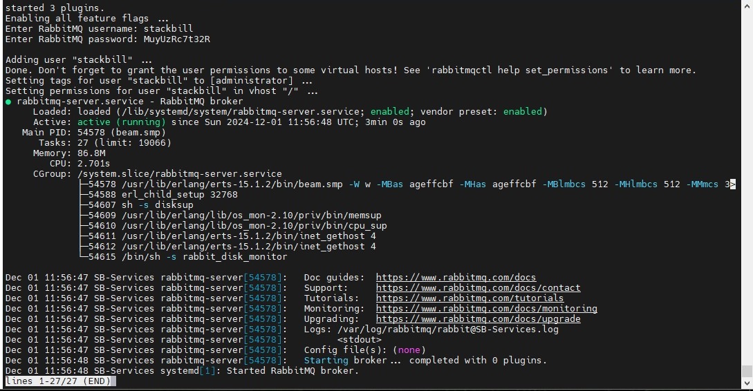Click the beam.smp process line 54578
This screenshot has height=391, width=753.
[x=411, y=184]
